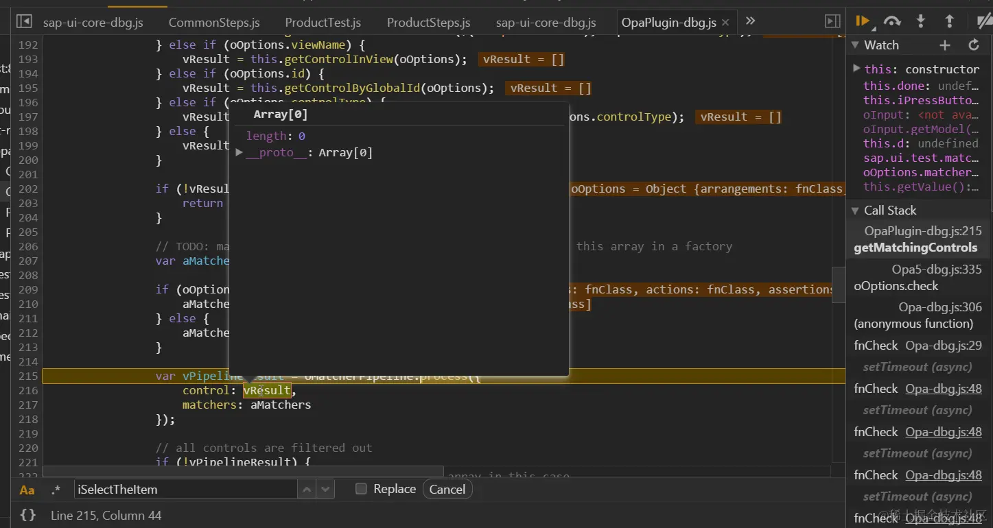
Task: Select the this.iPressButto… watch entry
Action: [x=921, y=100]
